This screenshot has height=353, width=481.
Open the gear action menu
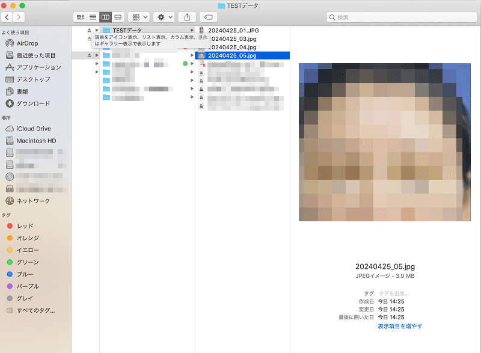[164, 17]
